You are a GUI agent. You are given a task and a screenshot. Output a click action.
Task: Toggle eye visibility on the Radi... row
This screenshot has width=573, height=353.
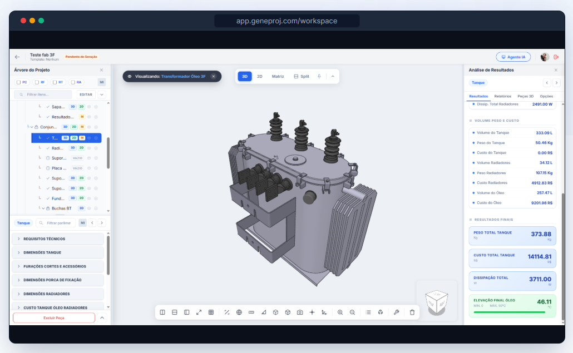click(x=89, y=148)
